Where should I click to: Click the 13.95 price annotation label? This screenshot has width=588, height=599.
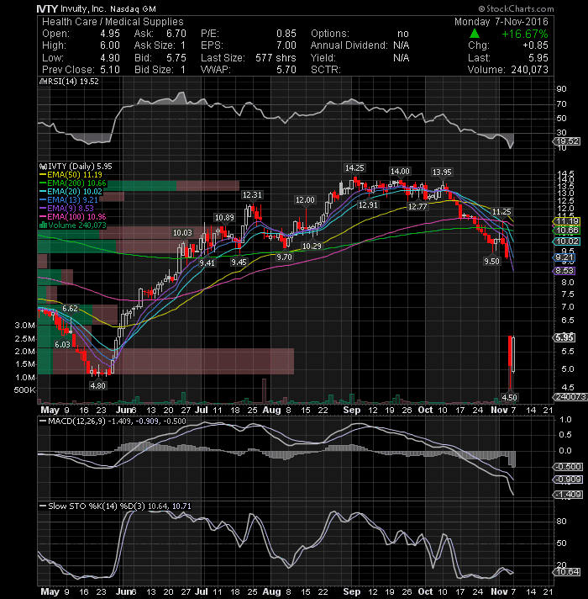pyautogui.click(x=442, y=172)
